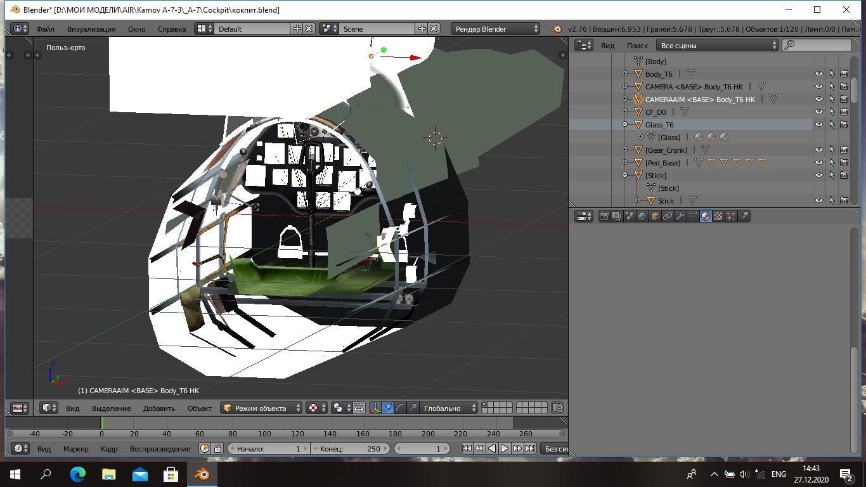Select the Render camera properties tab

(x=604, y=216)
